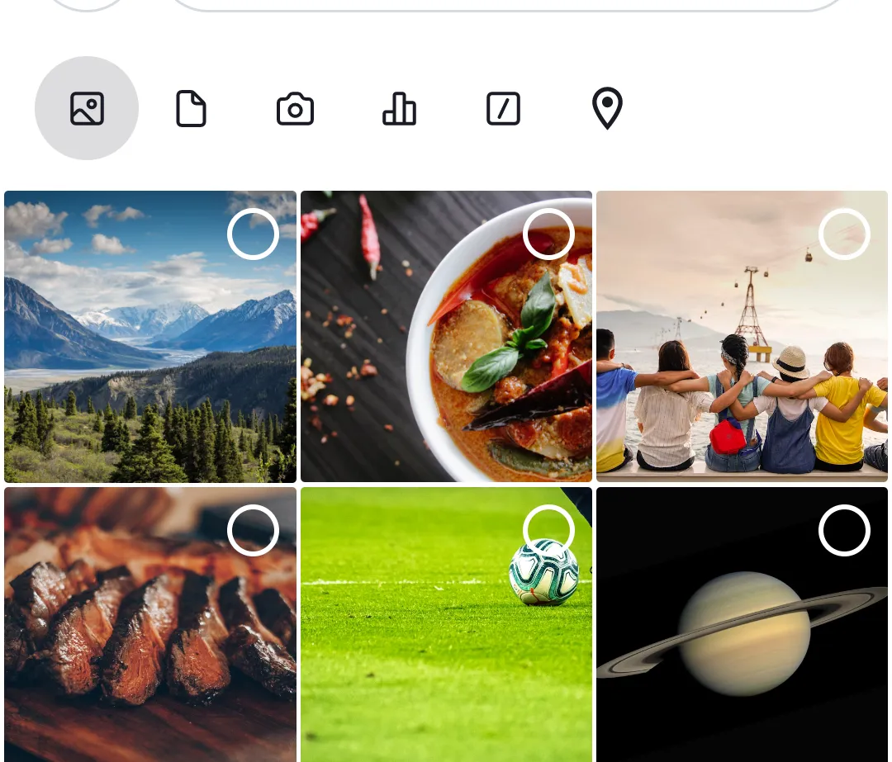This screenshot has height=762, width=892.
Task: Open the grilled steak thumbnail
Action: click(150, 624)
